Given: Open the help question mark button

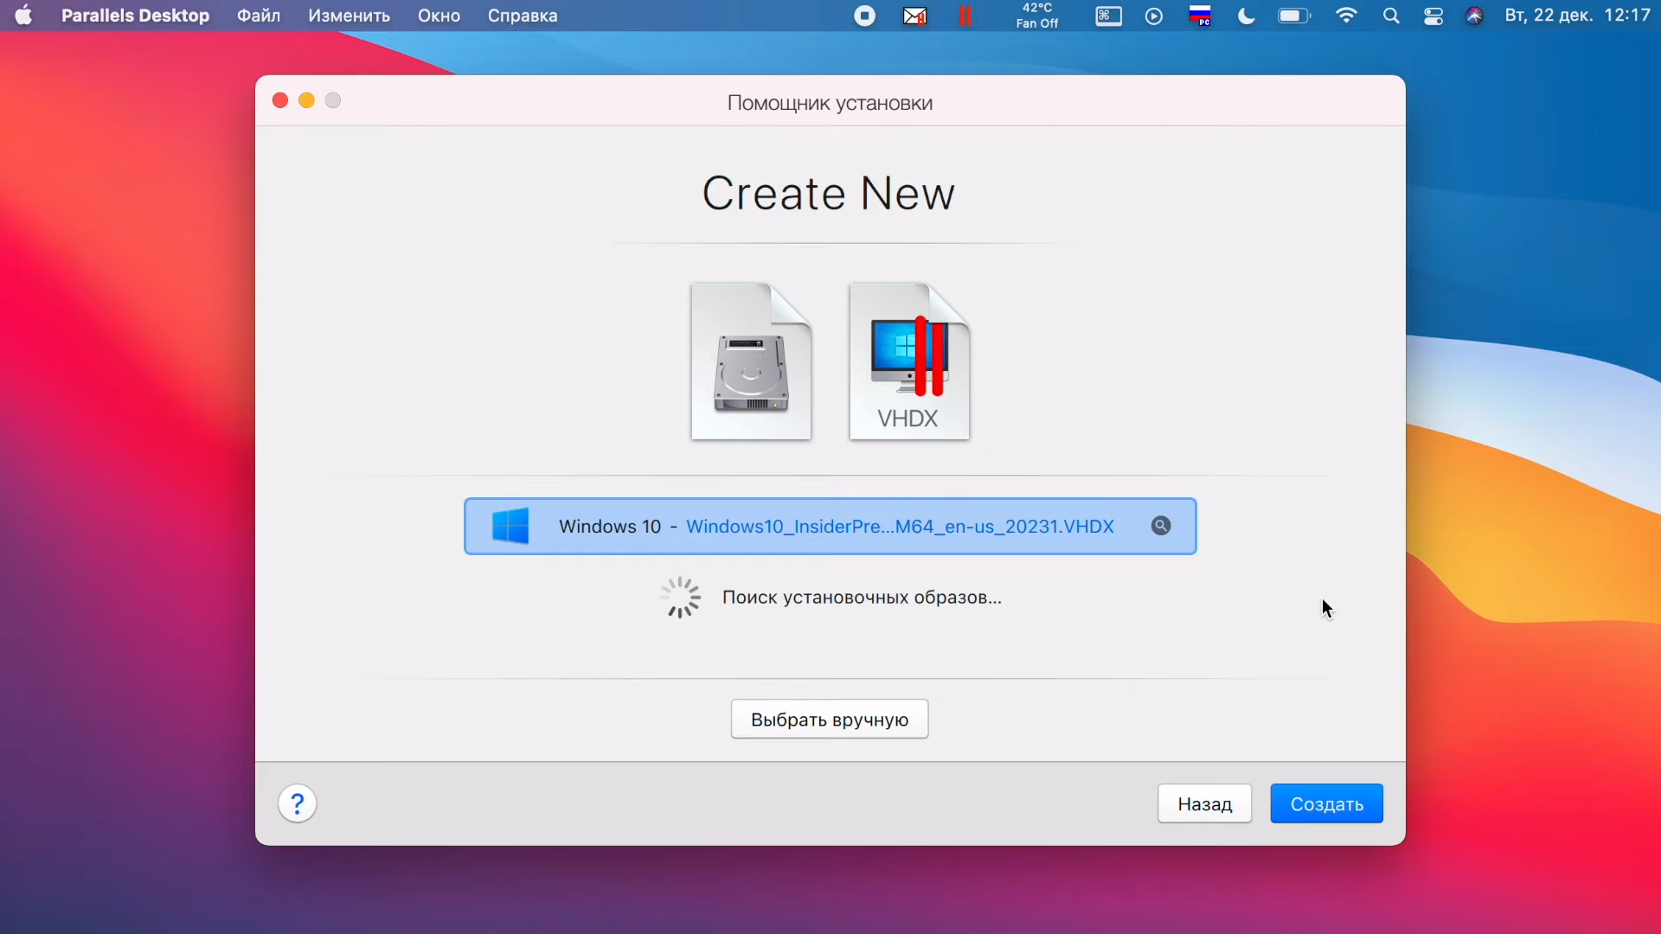Looking at the screenshot, I should point(298,804).
